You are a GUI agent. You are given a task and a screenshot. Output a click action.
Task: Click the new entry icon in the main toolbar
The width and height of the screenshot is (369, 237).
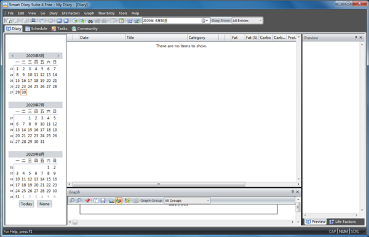point(9,21)
